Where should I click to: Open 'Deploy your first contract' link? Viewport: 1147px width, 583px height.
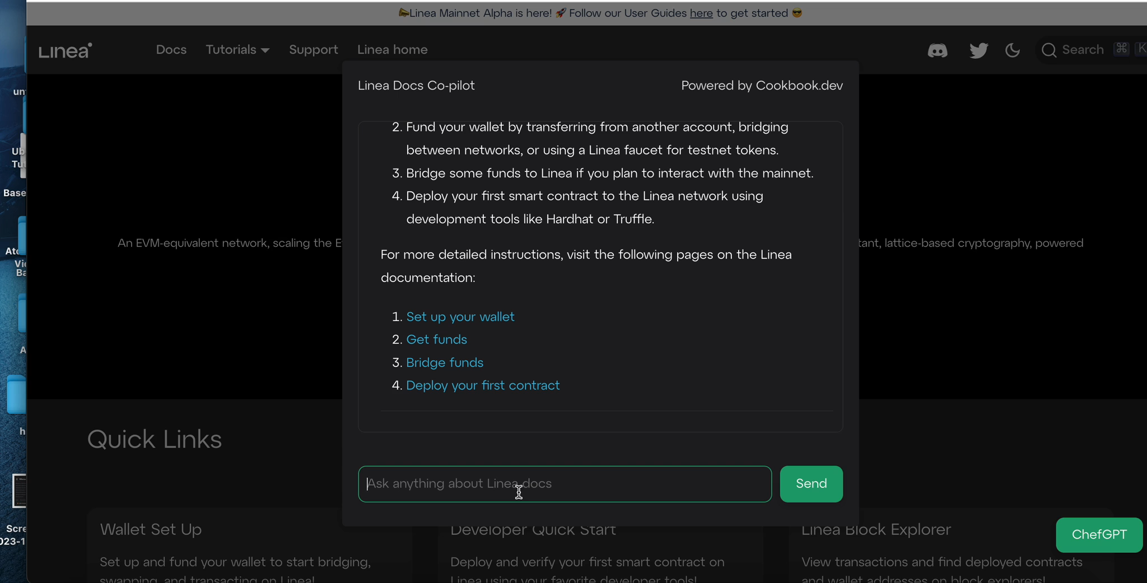click(483, 385)
